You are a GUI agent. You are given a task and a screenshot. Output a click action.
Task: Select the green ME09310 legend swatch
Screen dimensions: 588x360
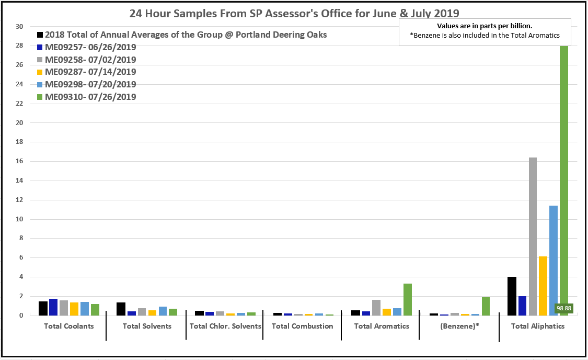(40, 97)
